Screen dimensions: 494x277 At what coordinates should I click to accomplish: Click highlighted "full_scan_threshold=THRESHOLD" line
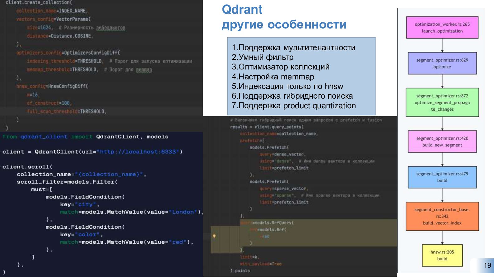pos(66,111)
